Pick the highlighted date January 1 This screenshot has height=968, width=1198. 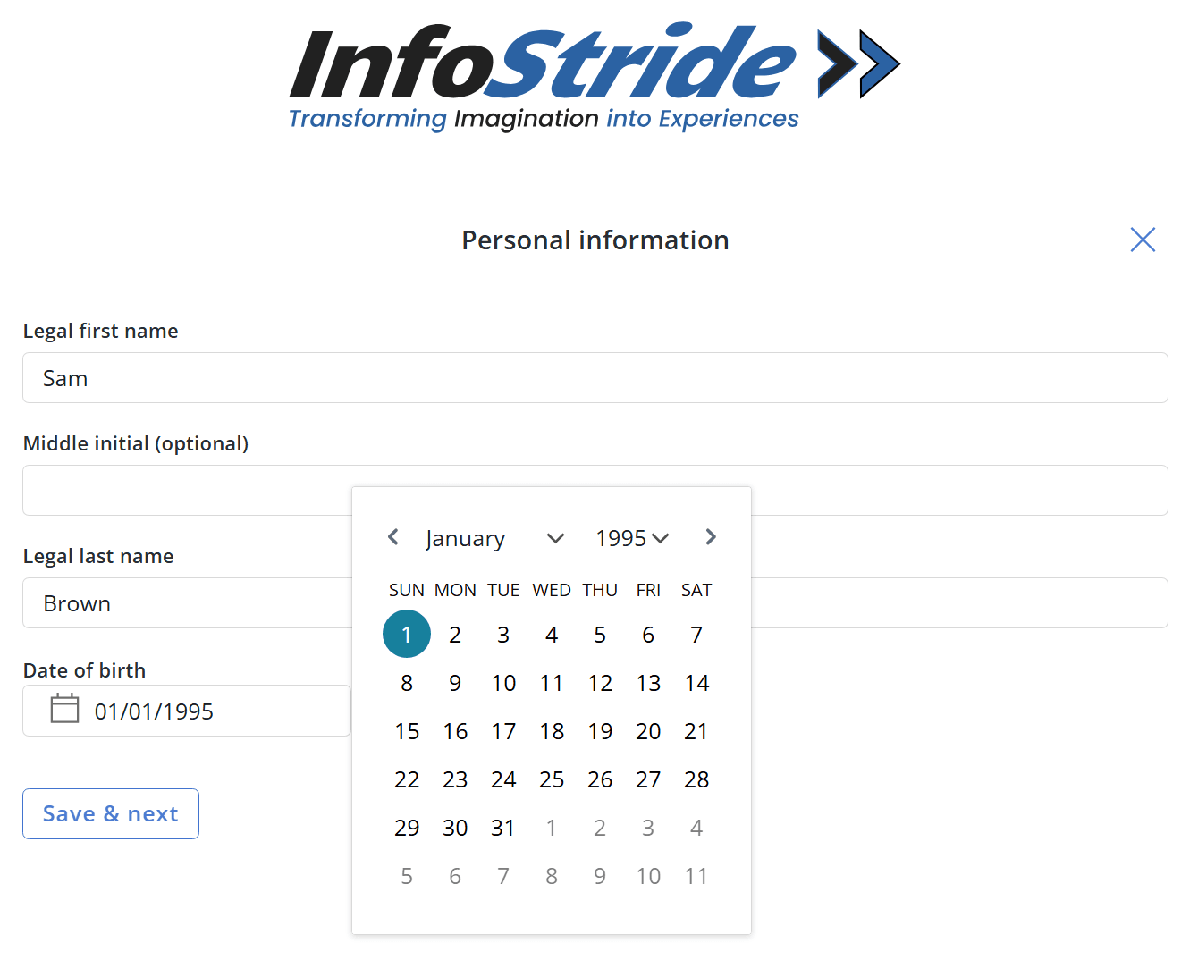click(407, 635)
